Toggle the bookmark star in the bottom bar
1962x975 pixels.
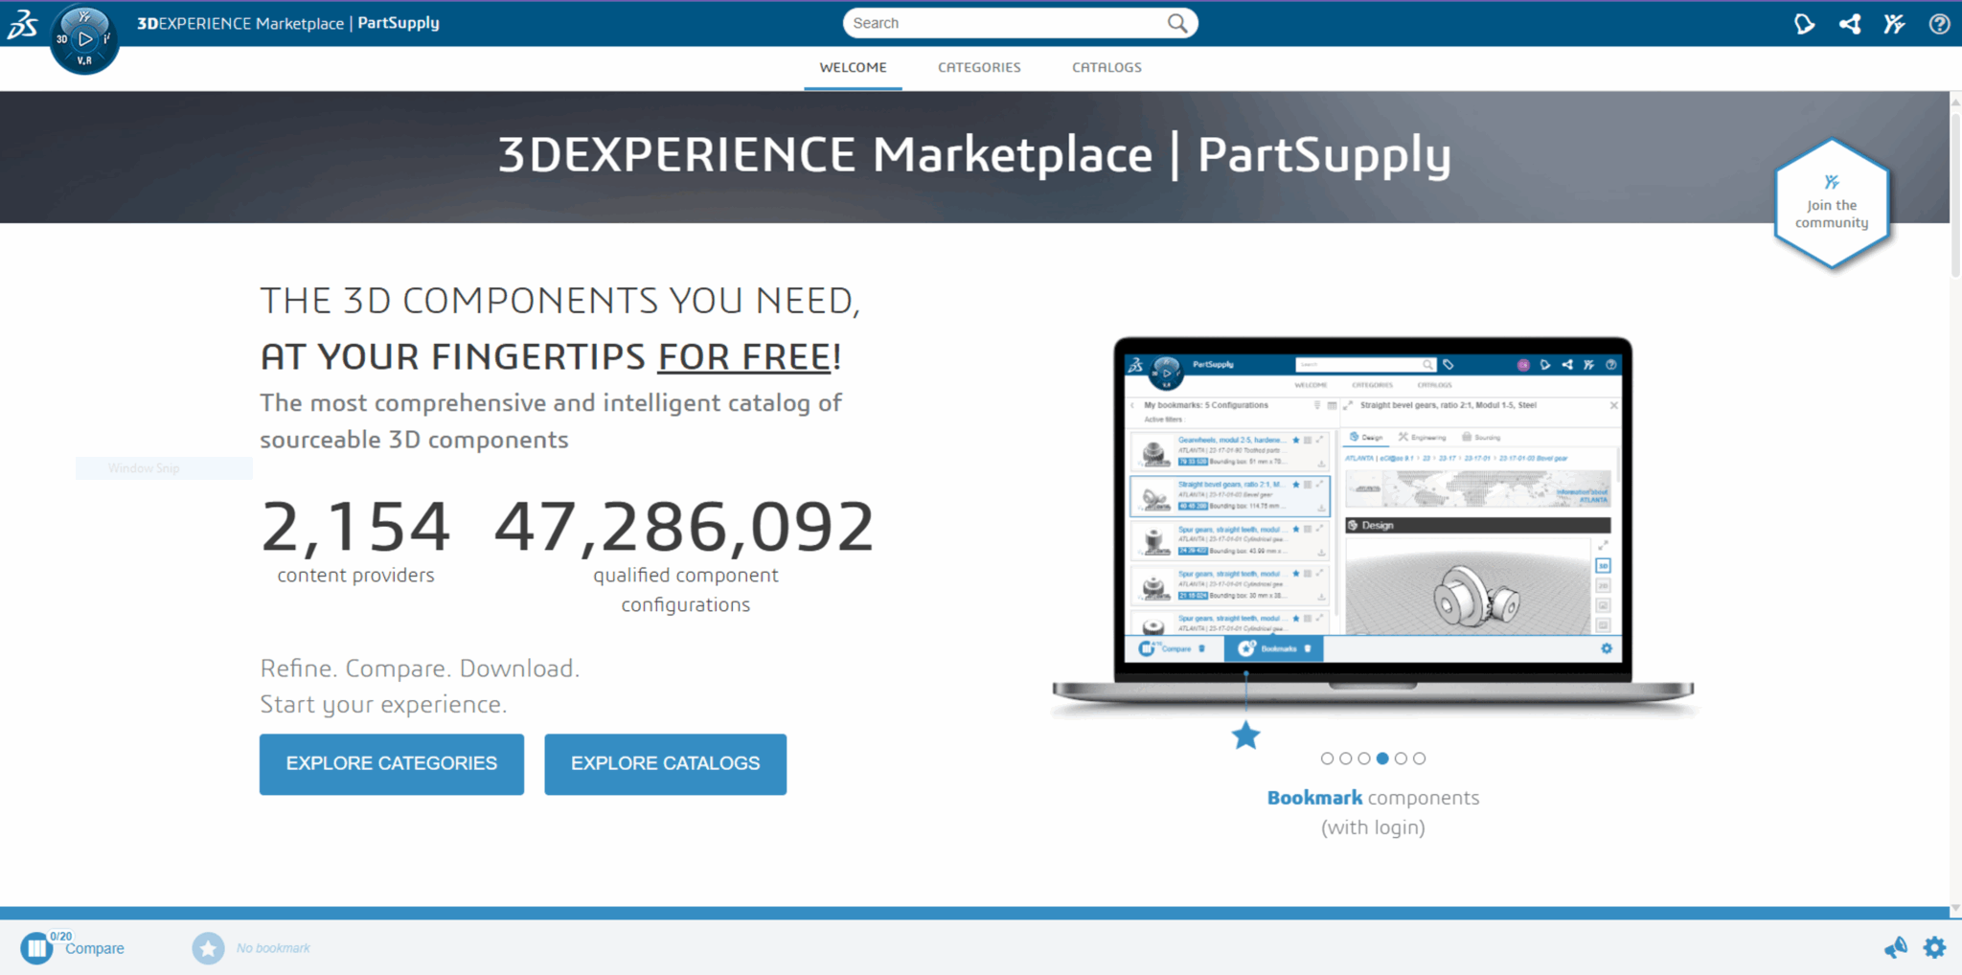point(208,947)
